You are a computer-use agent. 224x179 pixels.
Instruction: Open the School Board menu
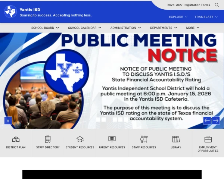coord(45,28)
